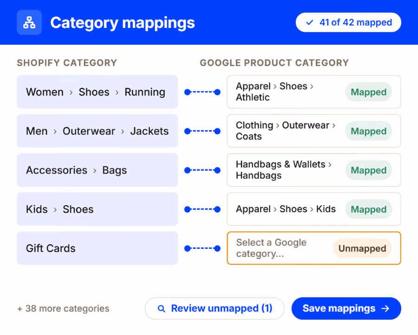Click the category hierarchy icon in header

pos(29,22)
